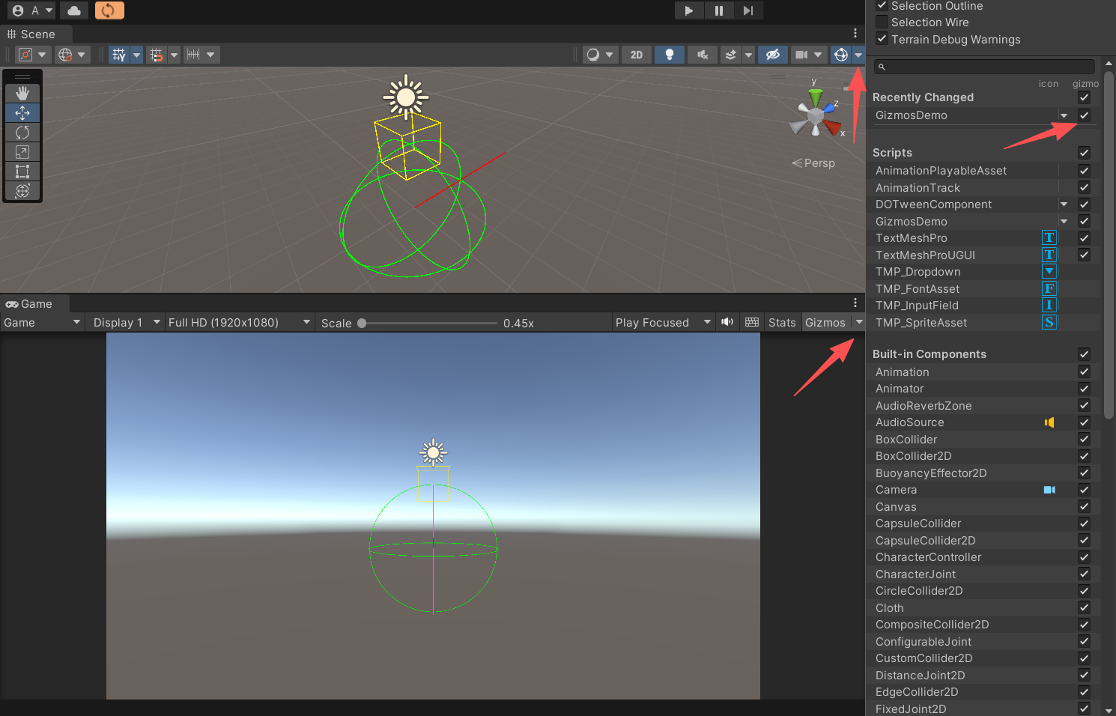Click the Stats button
Screen dimensions: 1116x716
coord(781,322)
